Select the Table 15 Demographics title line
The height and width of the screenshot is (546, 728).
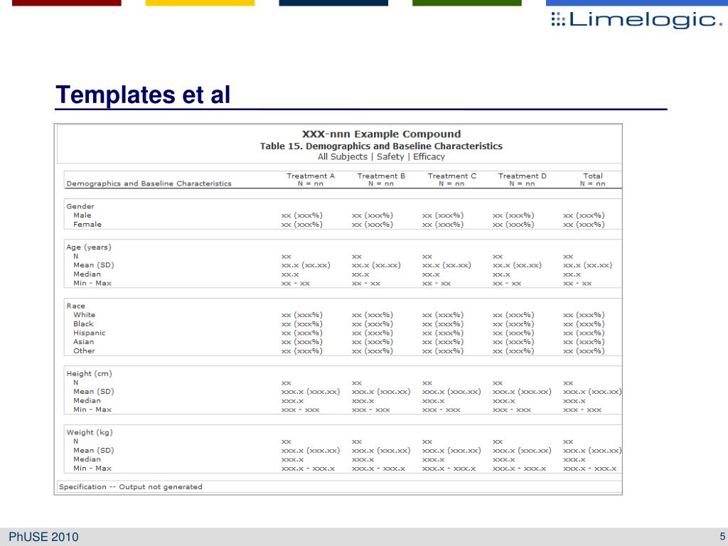pos(381,146)
